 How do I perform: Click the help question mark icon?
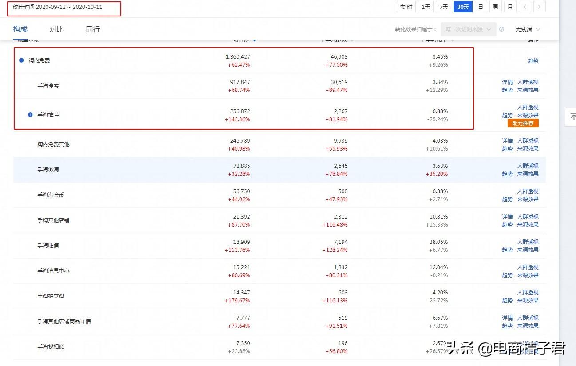501,29
